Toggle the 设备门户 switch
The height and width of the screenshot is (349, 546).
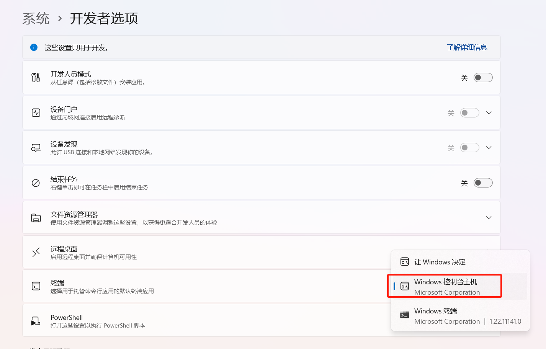point(470,113)
